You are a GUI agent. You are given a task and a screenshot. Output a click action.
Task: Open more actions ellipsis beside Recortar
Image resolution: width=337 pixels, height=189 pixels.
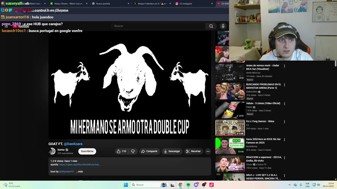coord(208,151)
